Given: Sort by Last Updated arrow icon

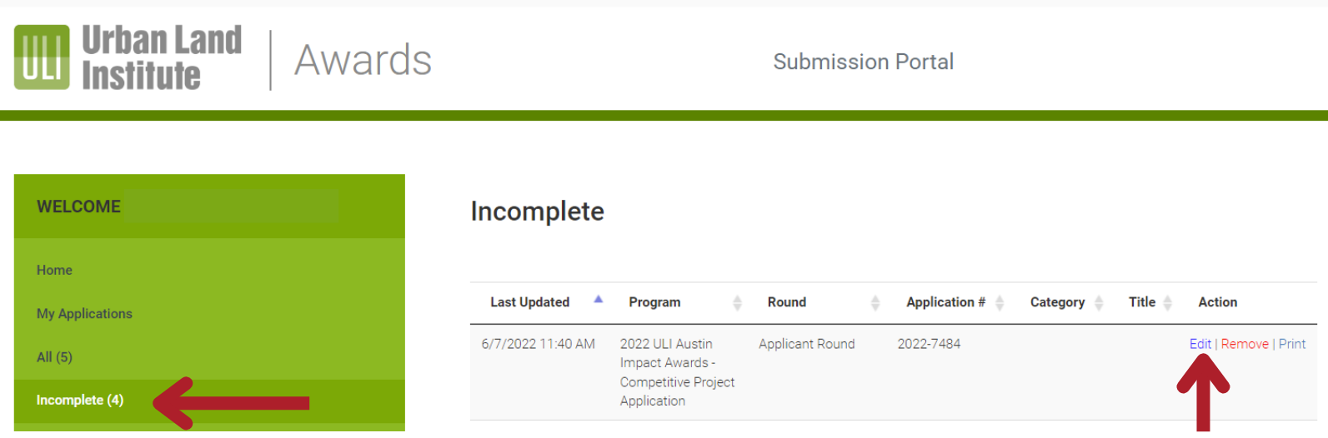Looking at the screenshot, I should coord(598,299).
